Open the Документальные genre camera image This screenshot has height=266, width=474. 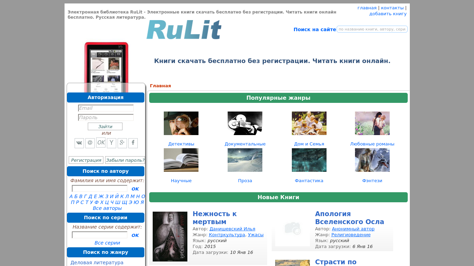click(x=245, y=123)
